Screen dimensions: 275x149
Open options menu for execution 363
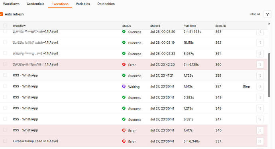click(x=260, y=32)
